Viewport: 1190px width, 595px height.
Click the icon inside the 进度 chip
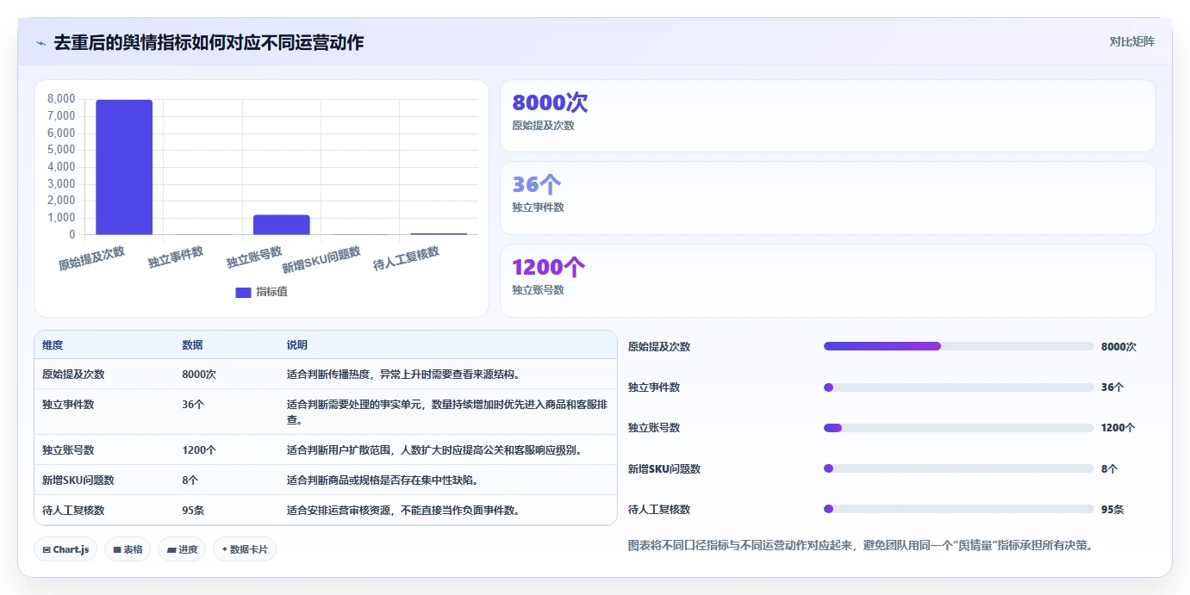[x=171, y=549]
